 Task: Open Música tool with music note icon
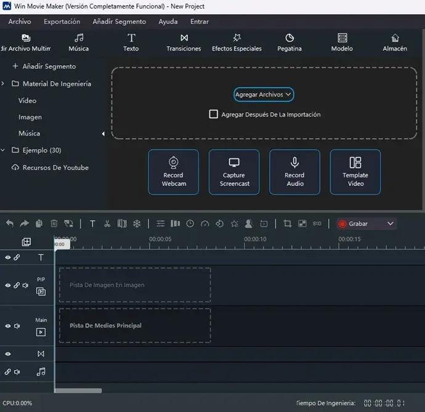pyautogui.click(x=79, y=42)
